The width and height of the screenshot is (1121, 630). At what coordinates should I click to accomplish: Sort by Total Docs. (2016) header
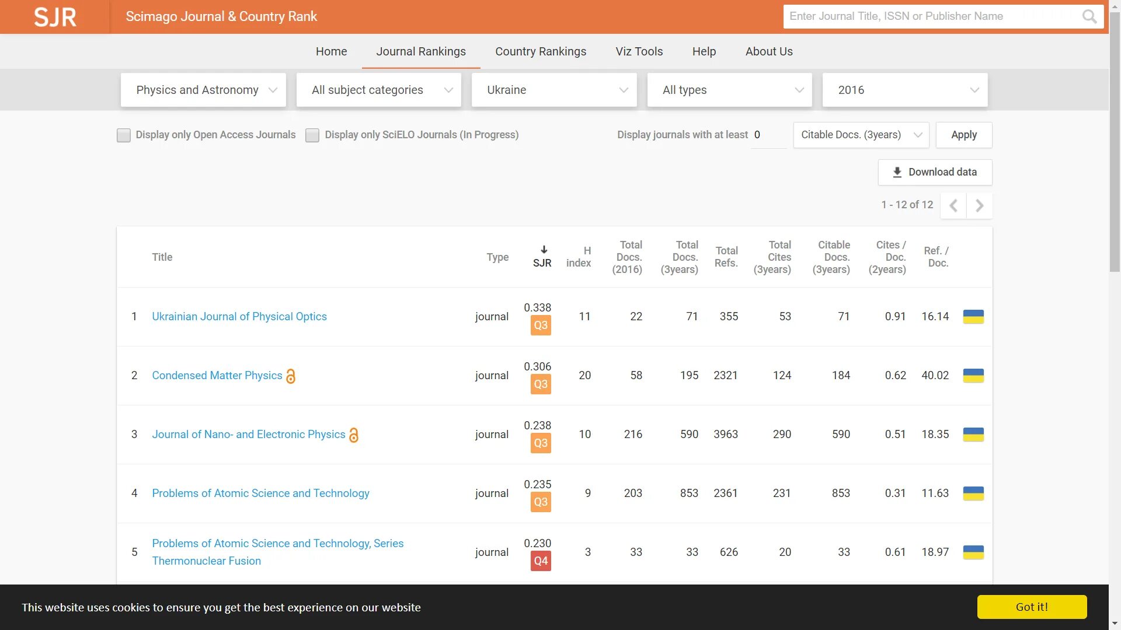pos(627,257)
